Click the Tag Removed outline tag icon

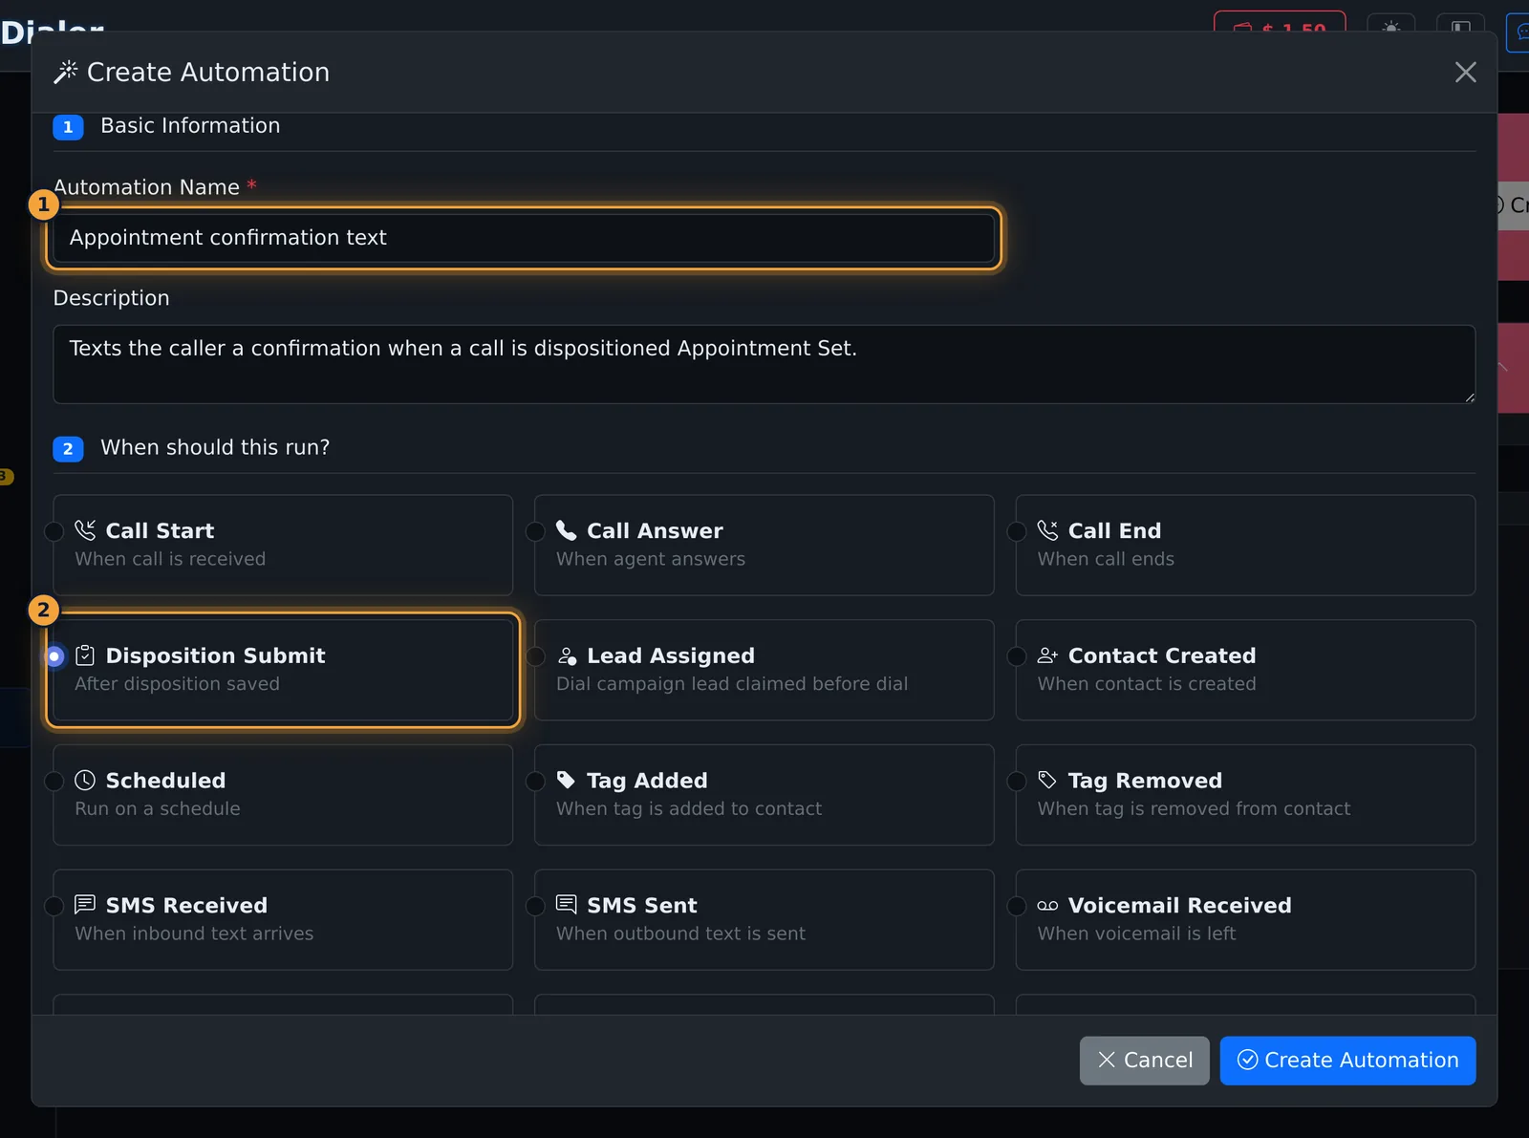[x=1048, y=781]
